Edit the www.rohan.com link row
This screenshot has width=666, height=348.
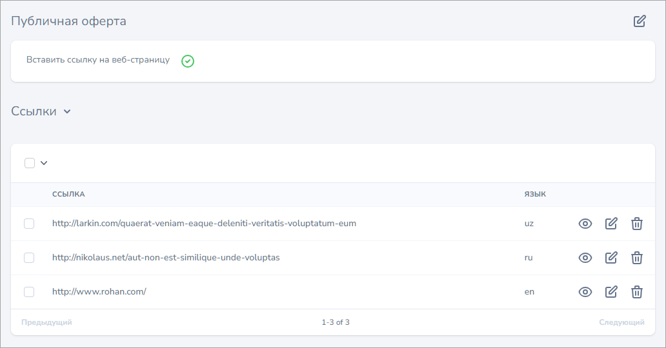click(610, 292)
